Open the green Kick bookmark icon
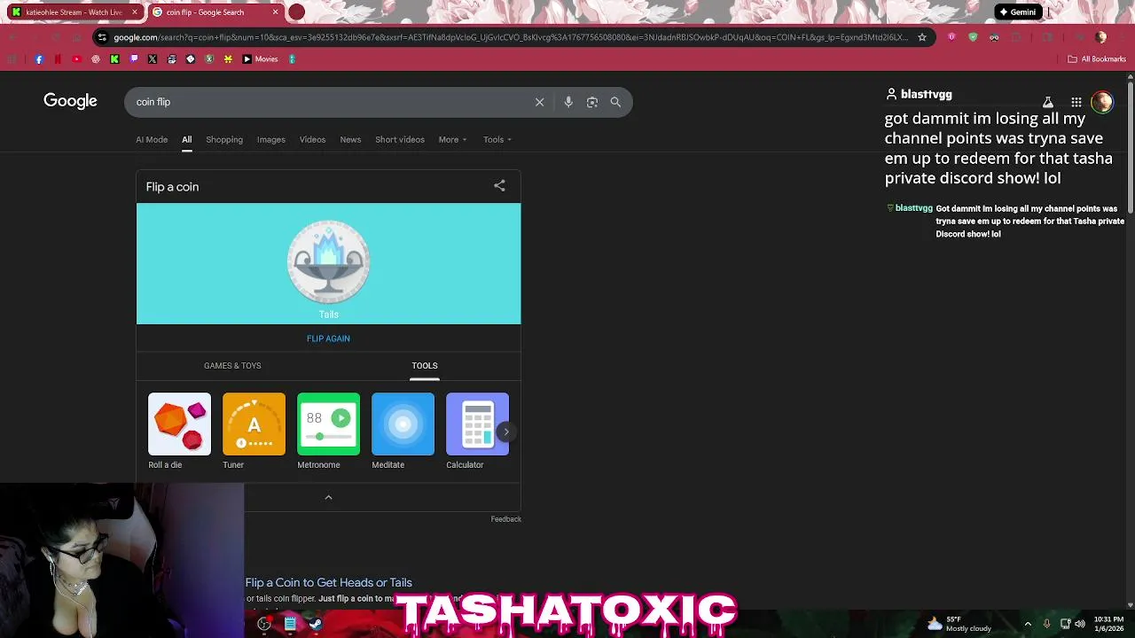The height and width of the screenshot is (638, 1135). point(114,59)
